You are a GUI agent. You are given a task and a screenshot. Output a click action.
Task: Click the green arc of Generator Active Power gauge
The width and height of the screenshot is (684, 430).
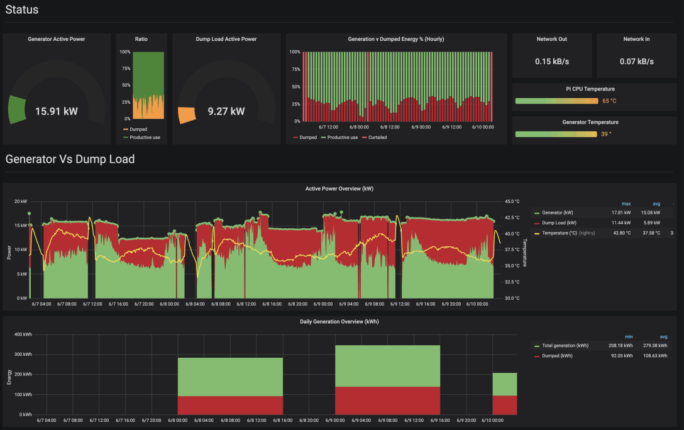(x=16, y=109)
